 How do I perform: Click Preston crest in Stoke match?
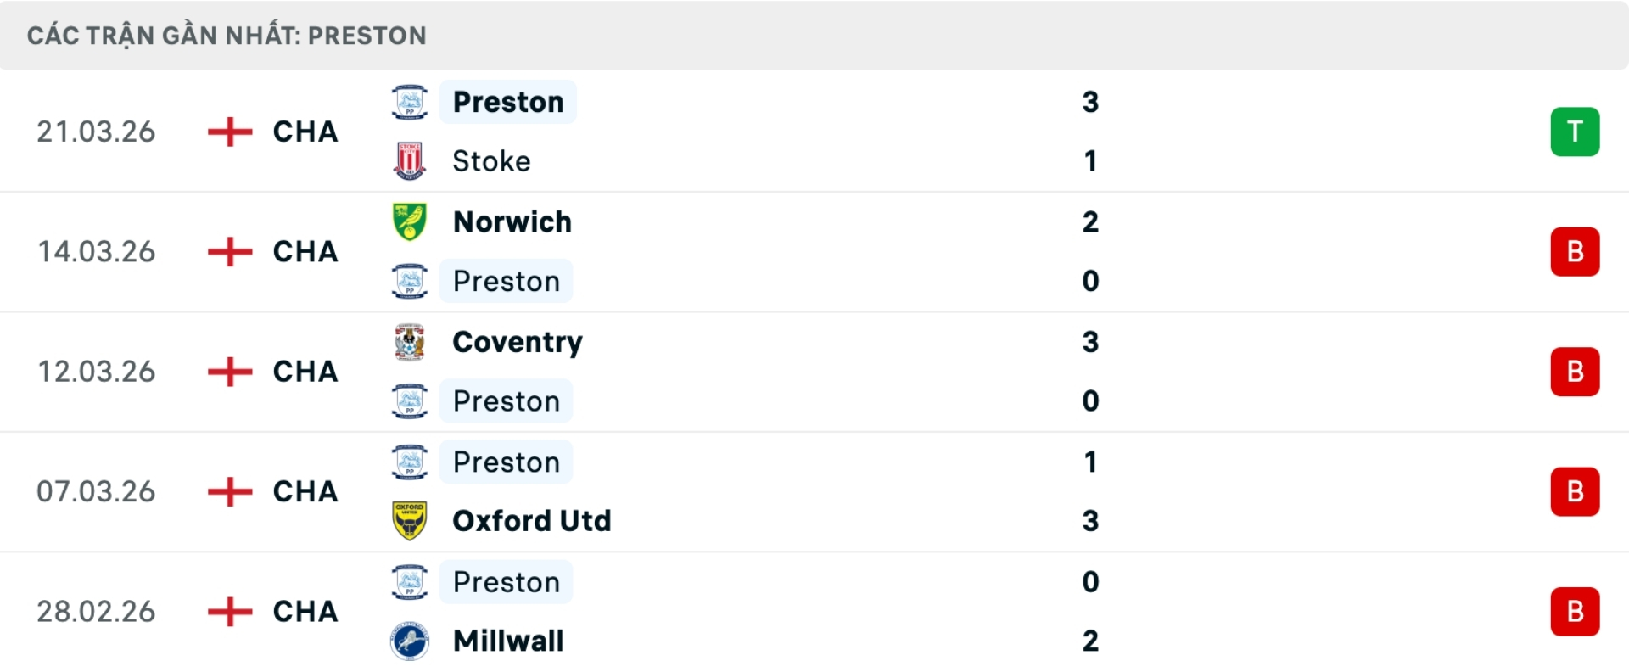coord(410,102)
